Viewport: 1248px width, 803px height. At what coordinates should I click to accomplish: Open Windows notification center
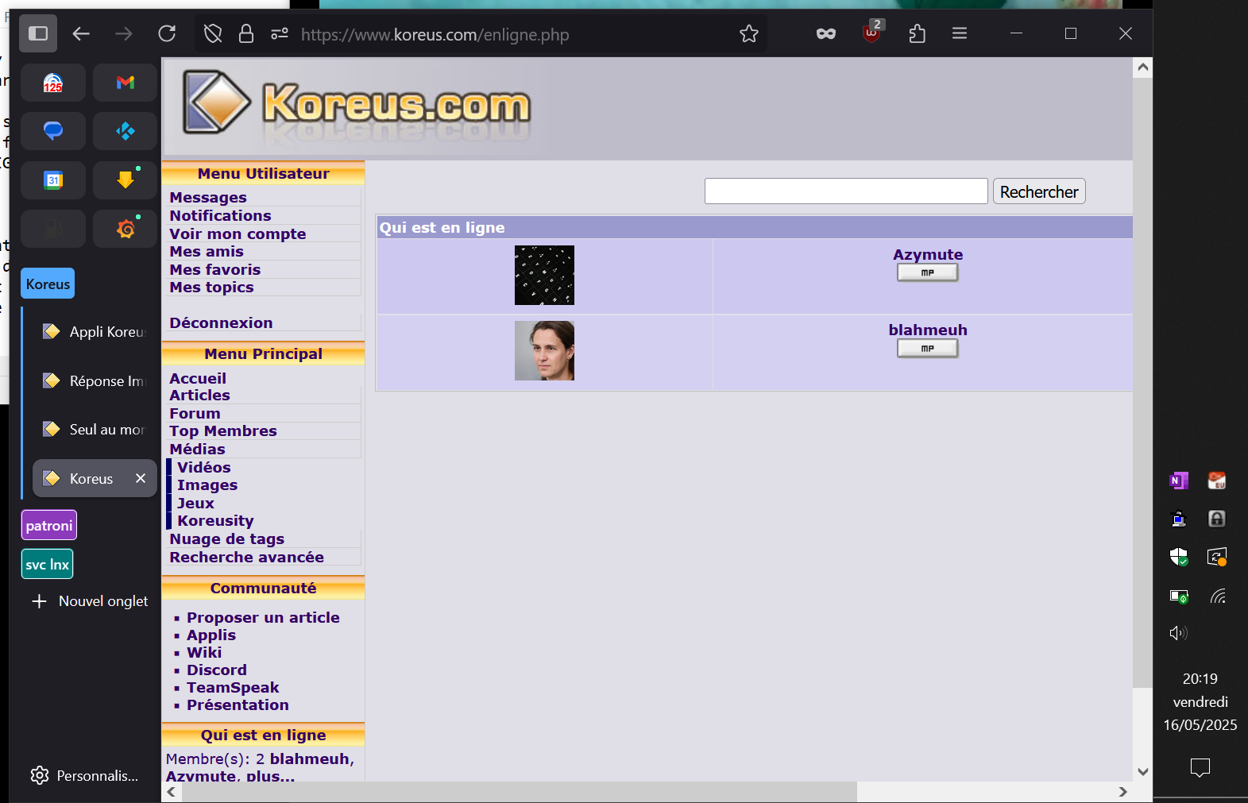click(x=1200, y=767)
